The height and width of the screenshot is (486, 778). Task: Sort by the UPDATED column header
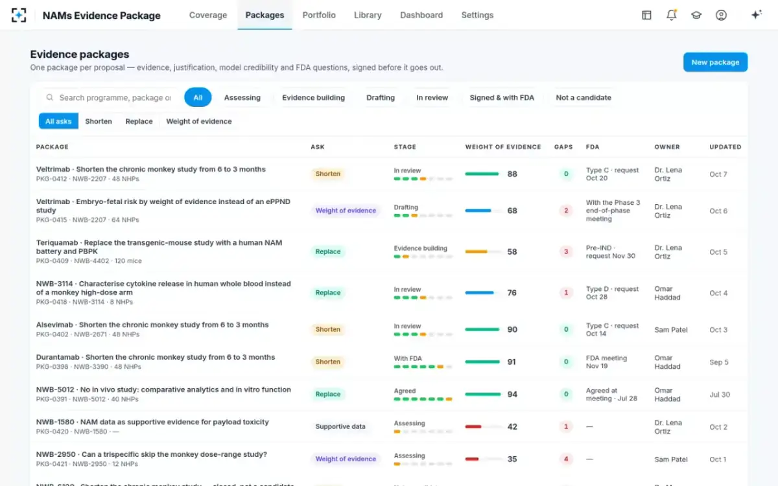[x=725, y=147]
